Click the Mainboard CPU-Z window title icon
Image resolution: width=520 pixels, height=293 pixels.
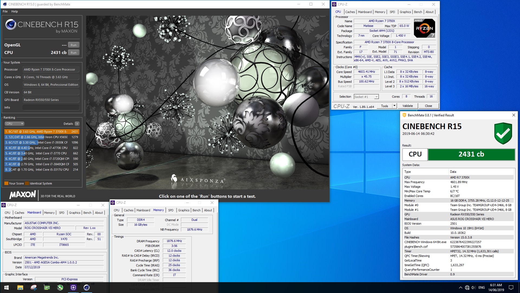point(4,205)
